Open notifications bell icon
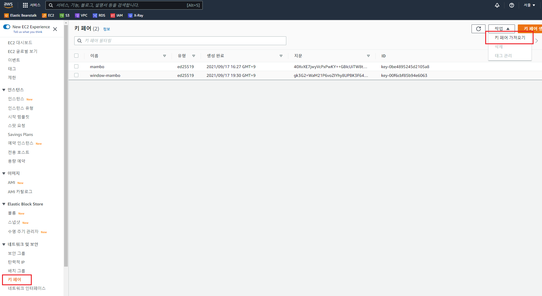The height and width of the screenshot is (296, 542). click(497, 5)
